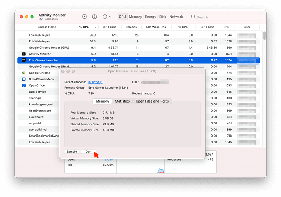Viewport: 281px width, 197px height.
Task: Switch to the Energy tab
Action: 150,17
